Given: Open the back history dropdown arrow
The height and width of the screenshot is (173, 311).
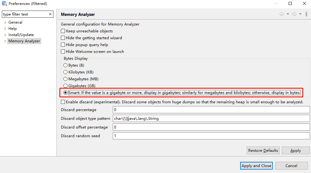Looking at the screenshot, I should [x=288, y=14].
